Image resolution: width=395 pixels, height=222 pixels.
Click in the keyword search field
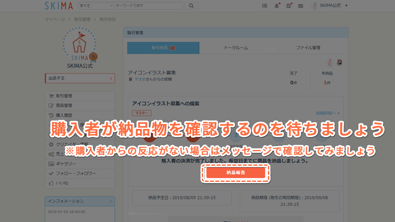(148, 6)
